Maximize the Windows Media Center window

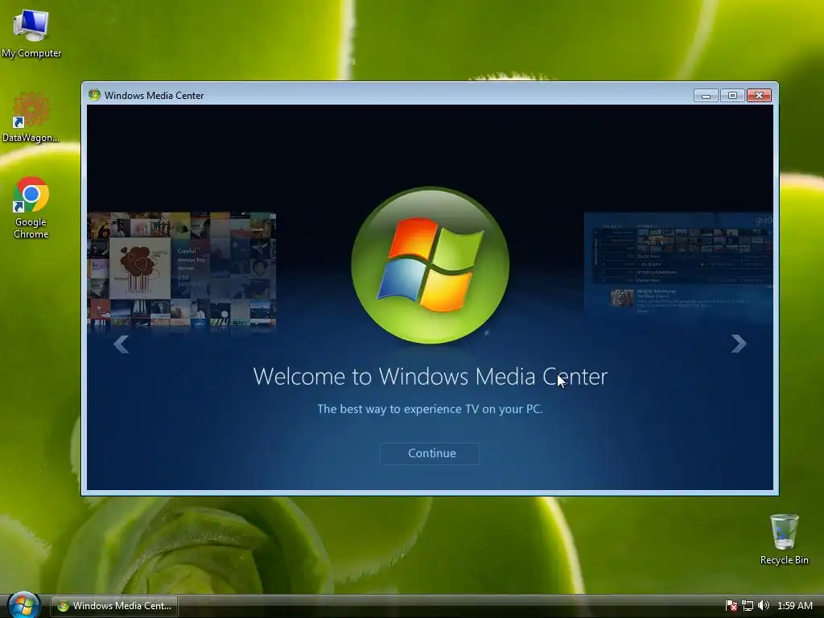point(732,96)
